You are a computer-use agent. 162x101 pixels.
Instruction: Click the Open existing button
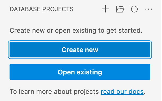(80, 72)
